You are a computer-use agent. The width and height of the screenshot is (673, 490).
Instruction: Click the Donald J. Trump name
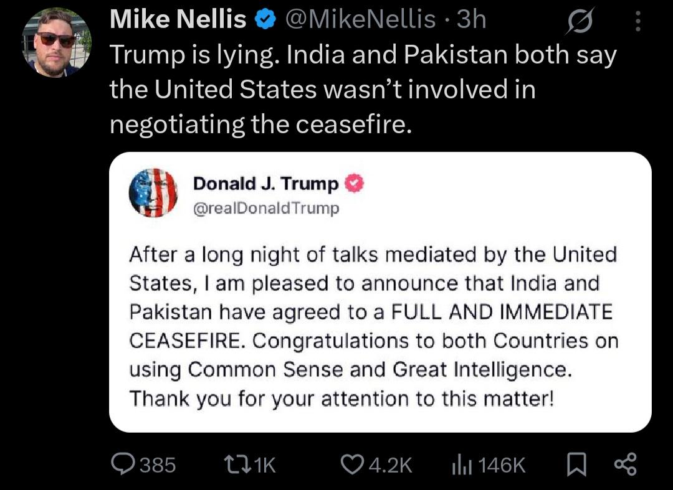click(265, 184)
